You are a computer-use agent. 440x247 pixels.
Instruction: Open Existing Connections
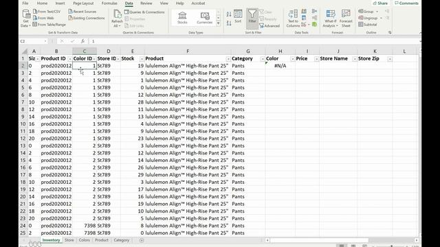click(87, 18)
